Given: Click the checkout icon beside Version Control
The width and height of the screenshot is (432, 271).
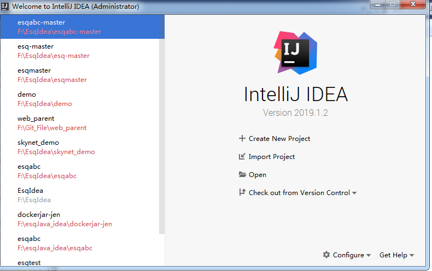Looking at the screenshot, I should (x=242, y=192).
